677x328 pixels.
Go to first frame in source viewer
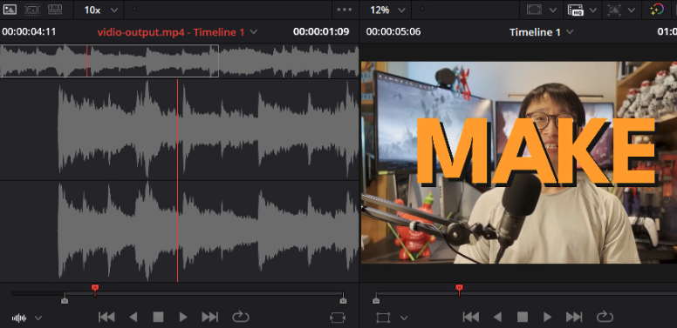coord(106,318)
